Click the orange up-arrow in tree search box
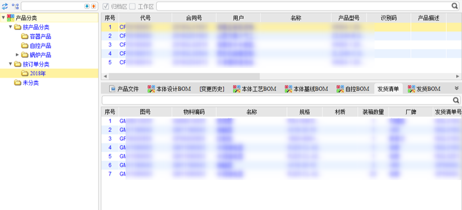The width and height of the screenshot is (462, 210). (x=93, y=6)
